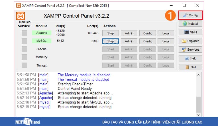Image resolution: width=218 pixels, height=126 pixels.
Task: Click Tomcat Admin button
Action: click(129, 65)
